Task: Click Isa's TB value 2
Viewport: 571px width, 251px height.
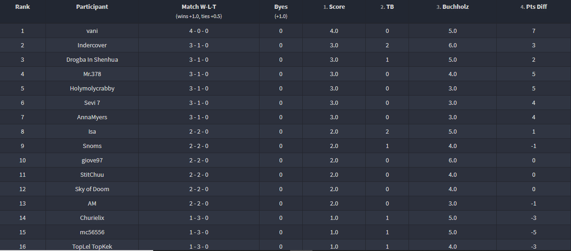Action: (387, 132)
